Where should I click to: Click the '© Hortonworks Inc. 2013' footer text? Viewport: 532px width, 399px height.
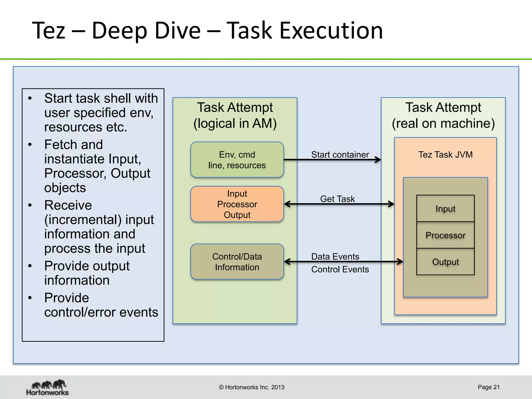click(x=251, y=387)
